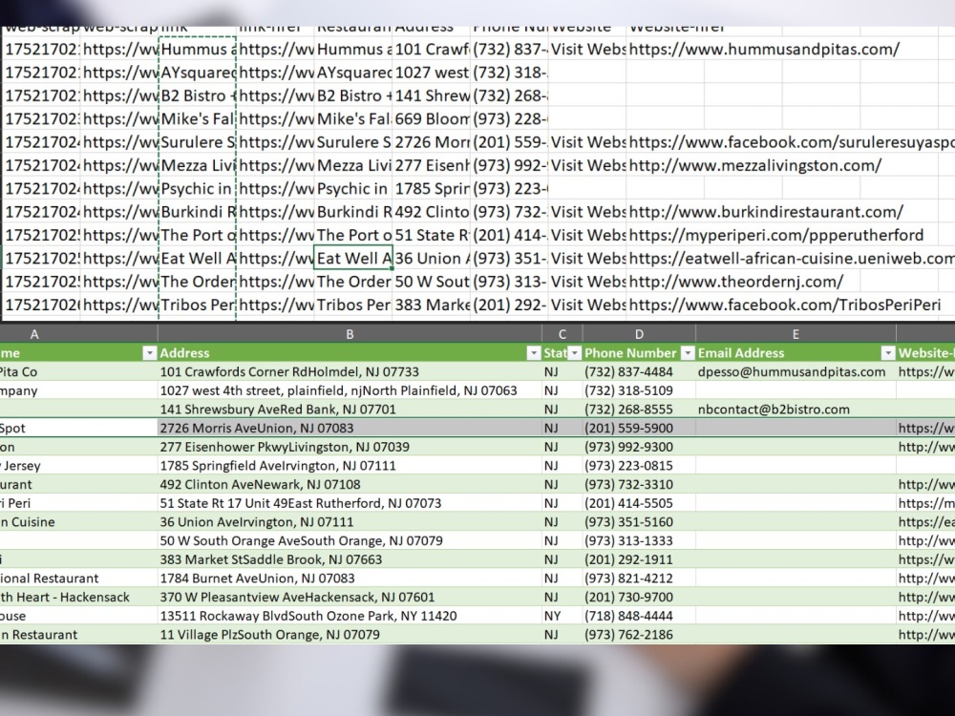
Task: Select phone number (973) 821-4212
Action: click(x=639, y=579)
